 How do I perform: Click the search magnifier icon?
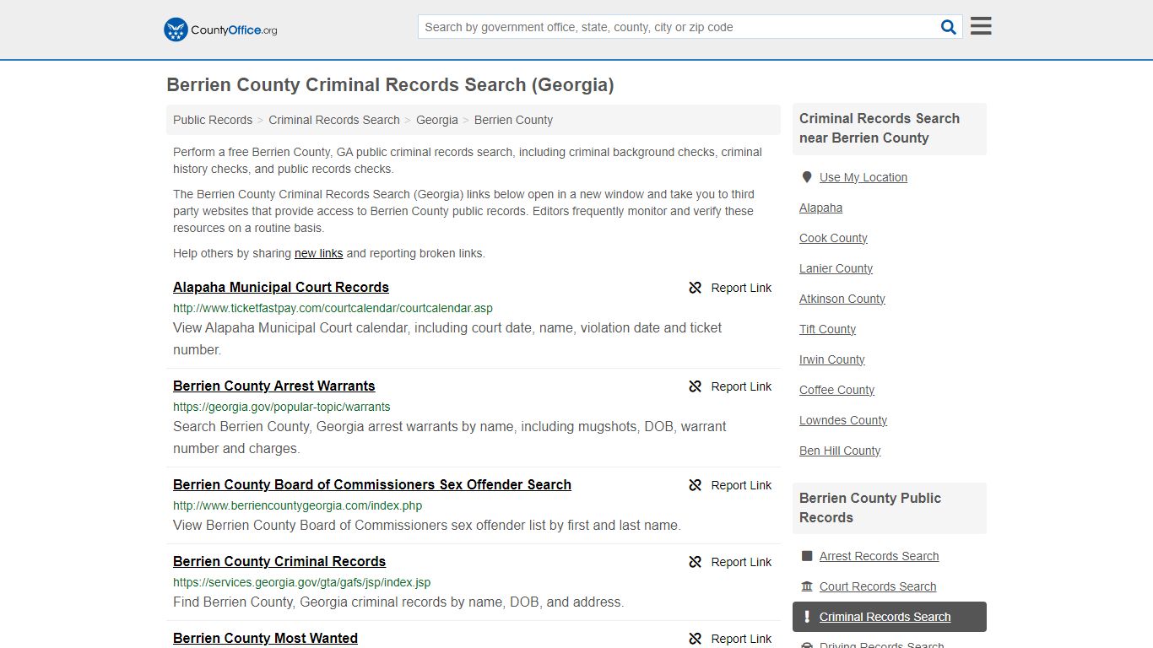949,27
